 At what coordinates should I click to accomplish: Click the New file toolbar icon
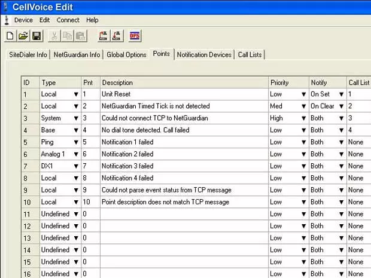pos(11,36)
